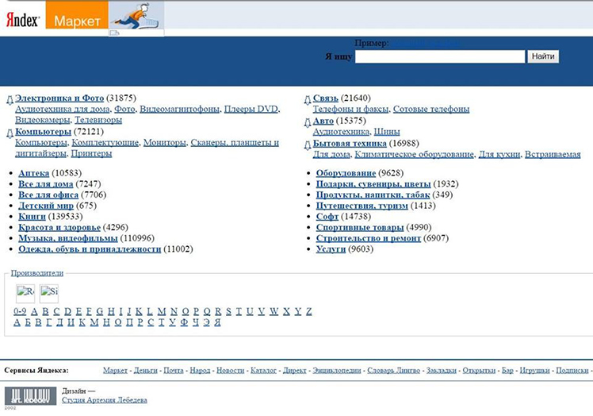Image resolution: width=593 pixels, height=416 pixels.
Task: Open the Услуги category
Action: [331, 249]
